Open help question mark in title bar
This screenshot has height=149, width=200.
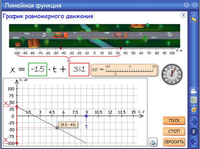pos(186,5)
